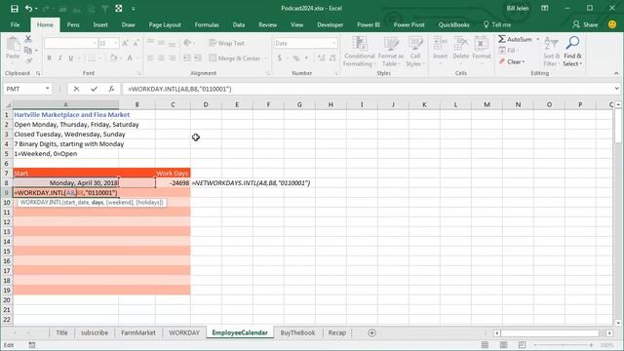Switch to the Page Layout tab
The height and width of the screenshot is (351, 624).
[165, 24]
